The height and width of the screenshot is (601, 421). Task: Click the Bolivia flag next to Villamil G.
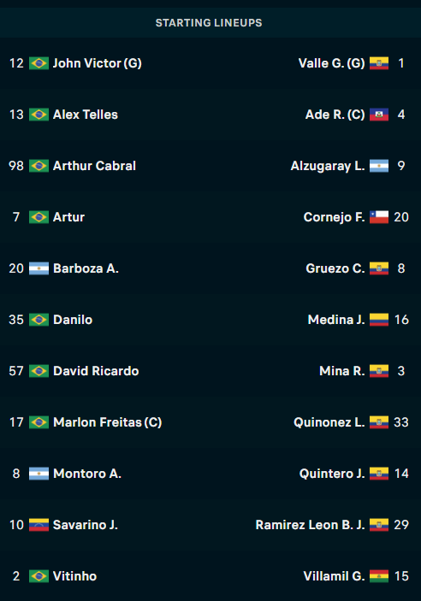[x=379, y=576]
